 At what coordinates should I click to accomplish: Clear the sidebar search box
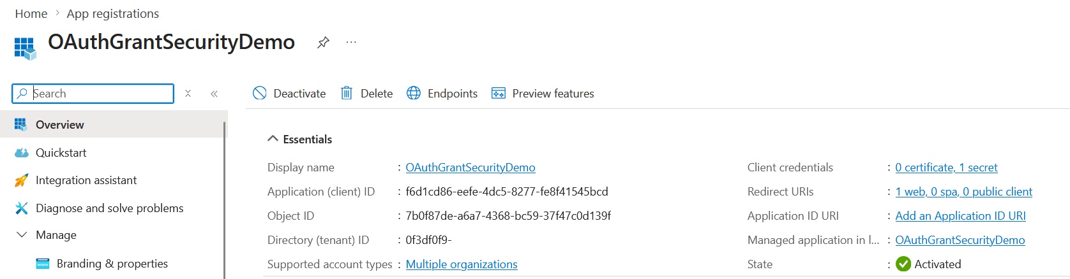[x=188, y=94]
